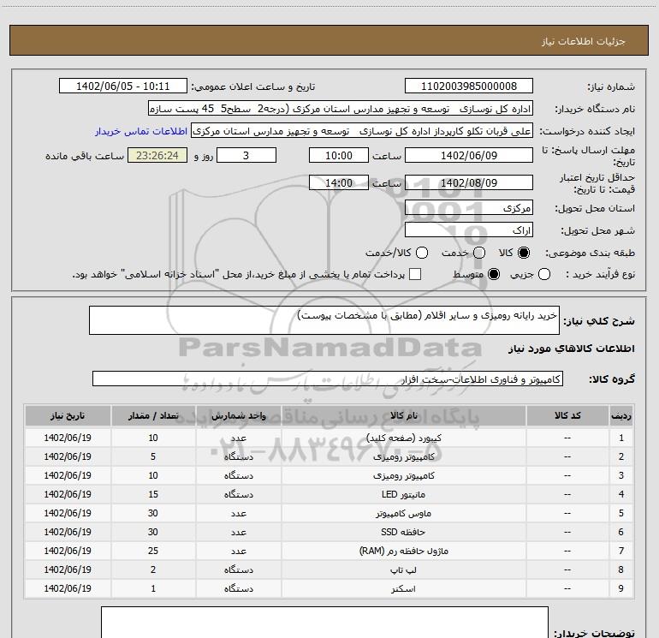659x638 pixels.
Task: Click row number 6 in the items table
Action: (621, 532)
